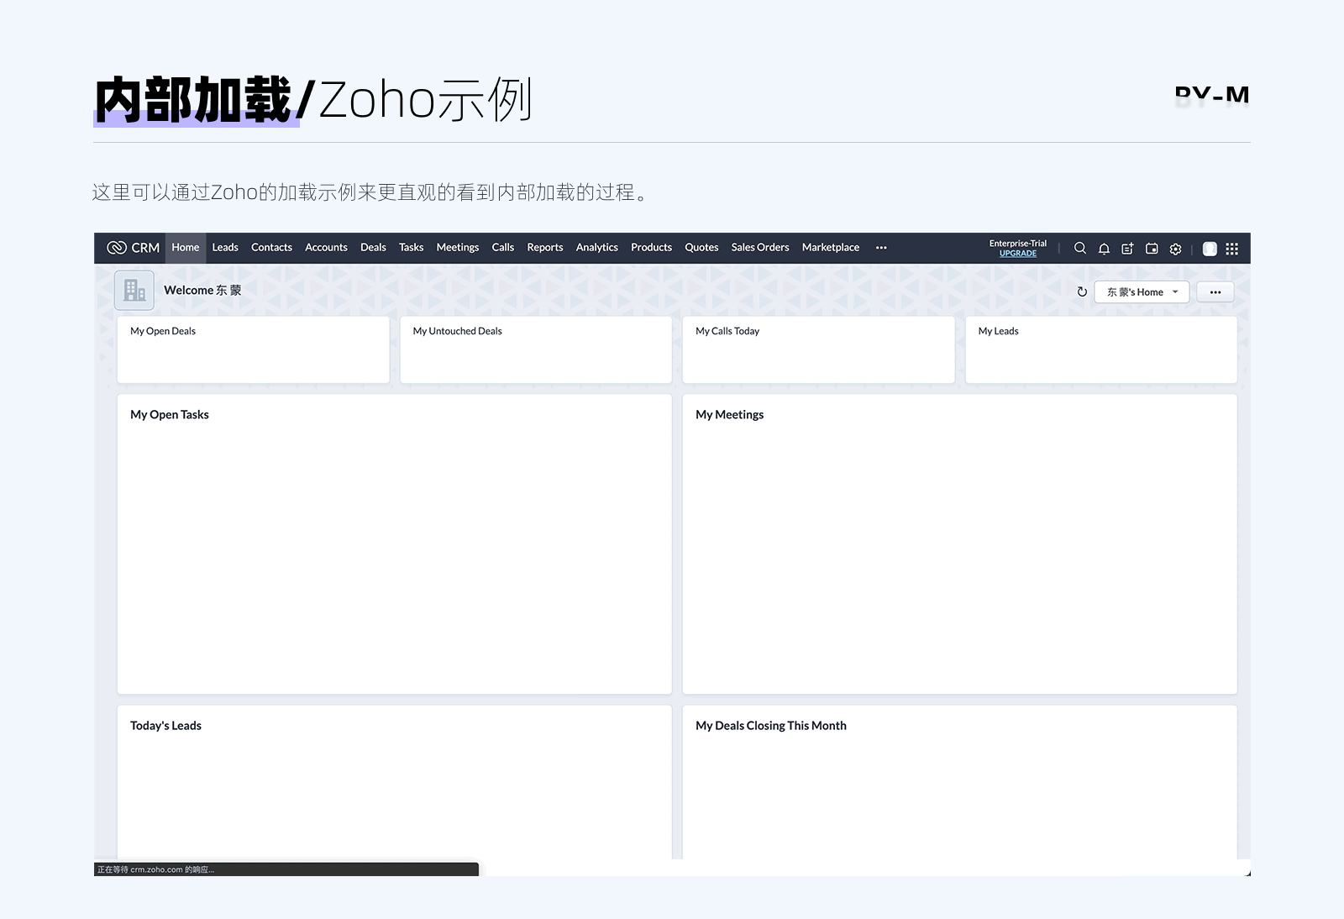Screen dimensions: 1344x919
Task: Click the user profile avatar
Action: click(1210, 249)
